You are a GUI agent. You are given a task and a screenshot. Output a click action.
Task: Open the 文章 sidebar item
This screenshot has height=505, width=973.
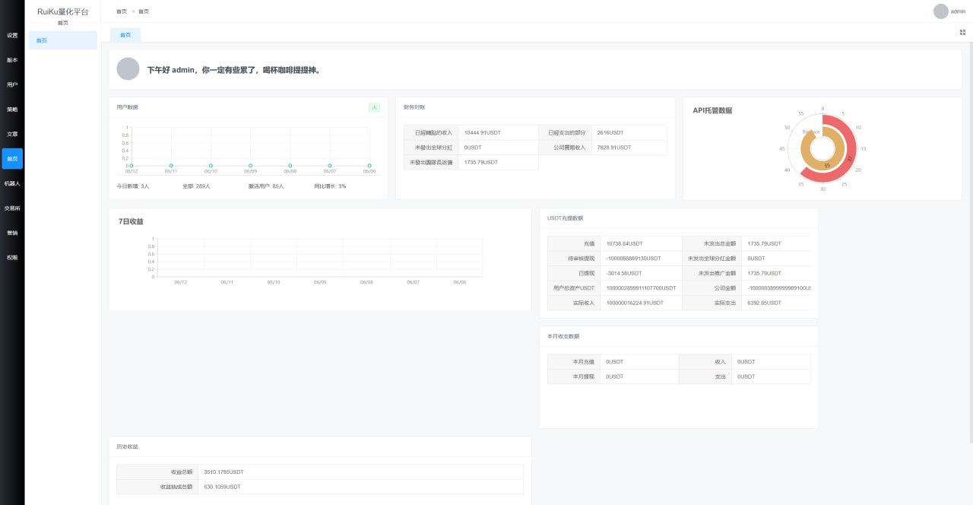click(12, 134)
